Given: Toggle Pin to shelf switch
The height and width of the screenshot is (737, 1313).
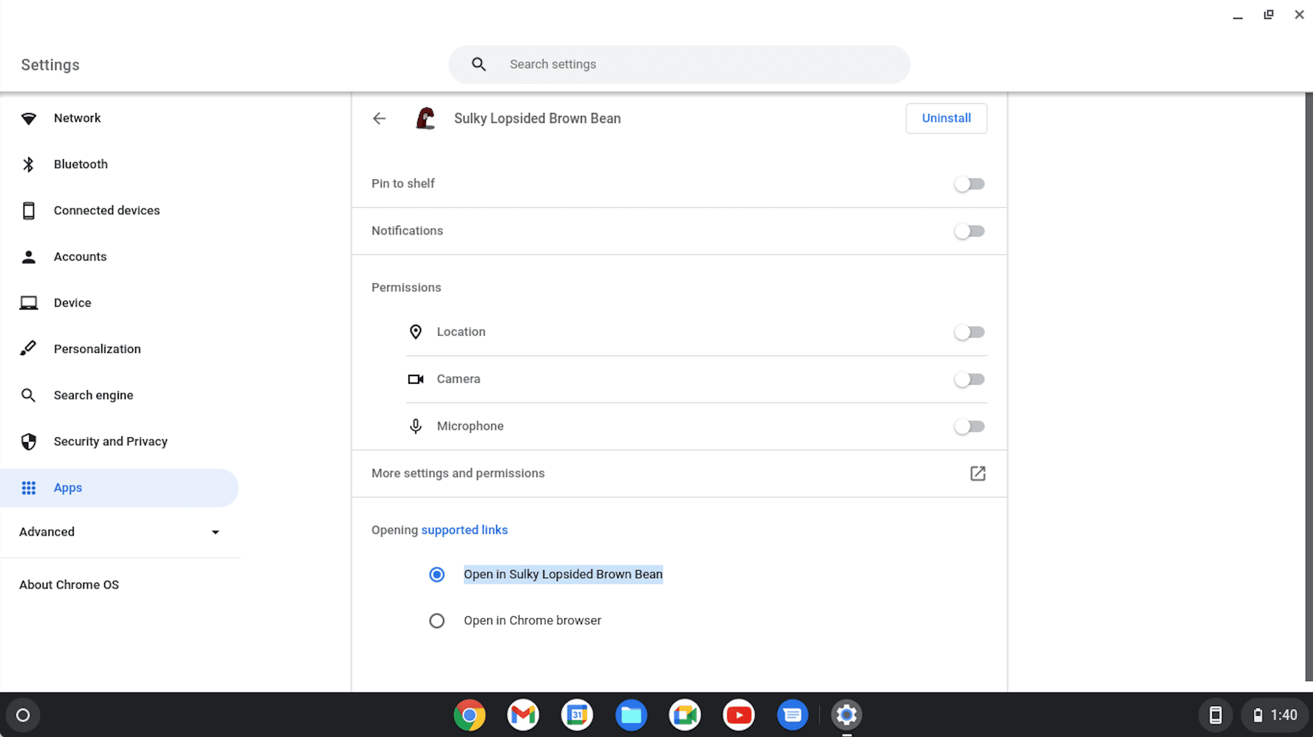Looking at the screenshot, I should pyautogui.click(x=969, y=184).
